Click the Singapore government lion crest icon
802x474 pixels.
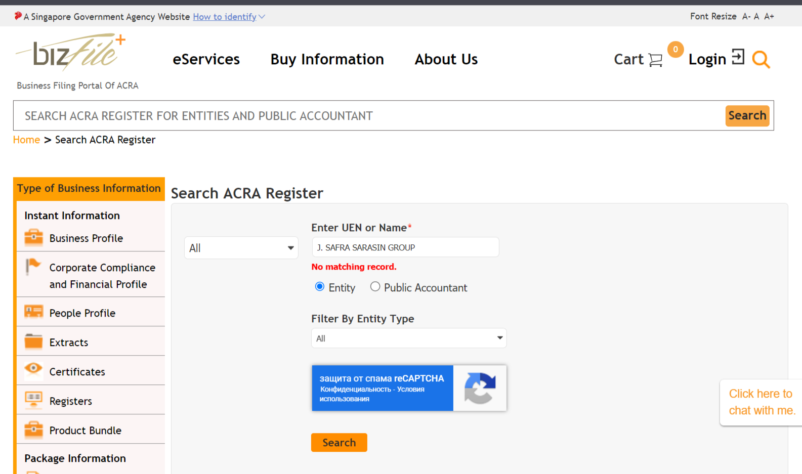pos(18,16)
